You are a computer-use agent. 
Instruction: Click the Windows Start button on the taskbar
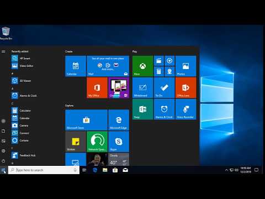pyautogui.click(x=4, y=170)
